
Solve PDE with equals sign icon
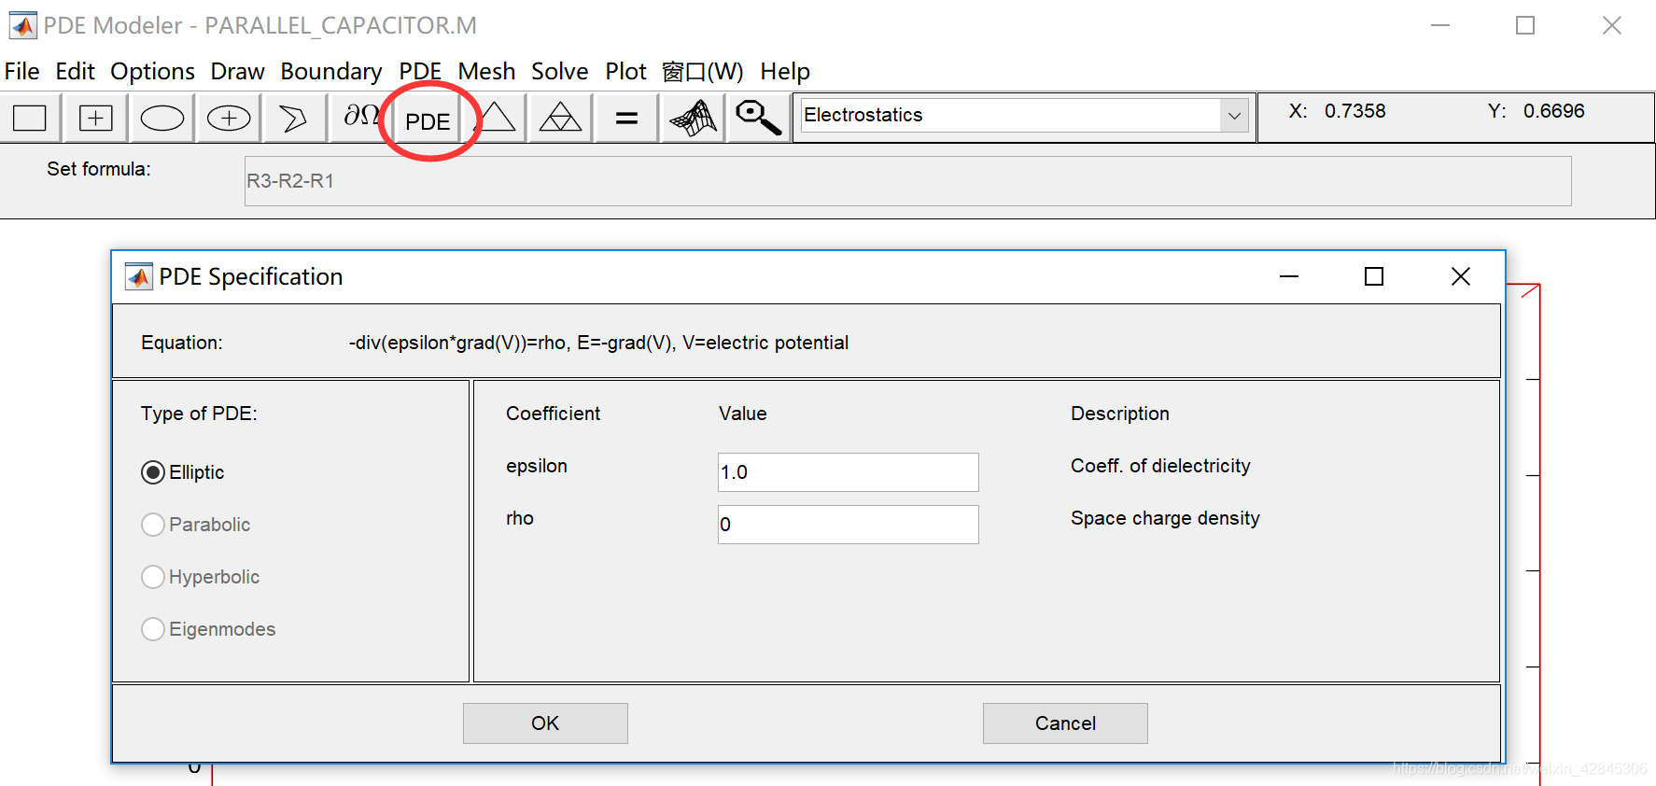click(627, 118)
